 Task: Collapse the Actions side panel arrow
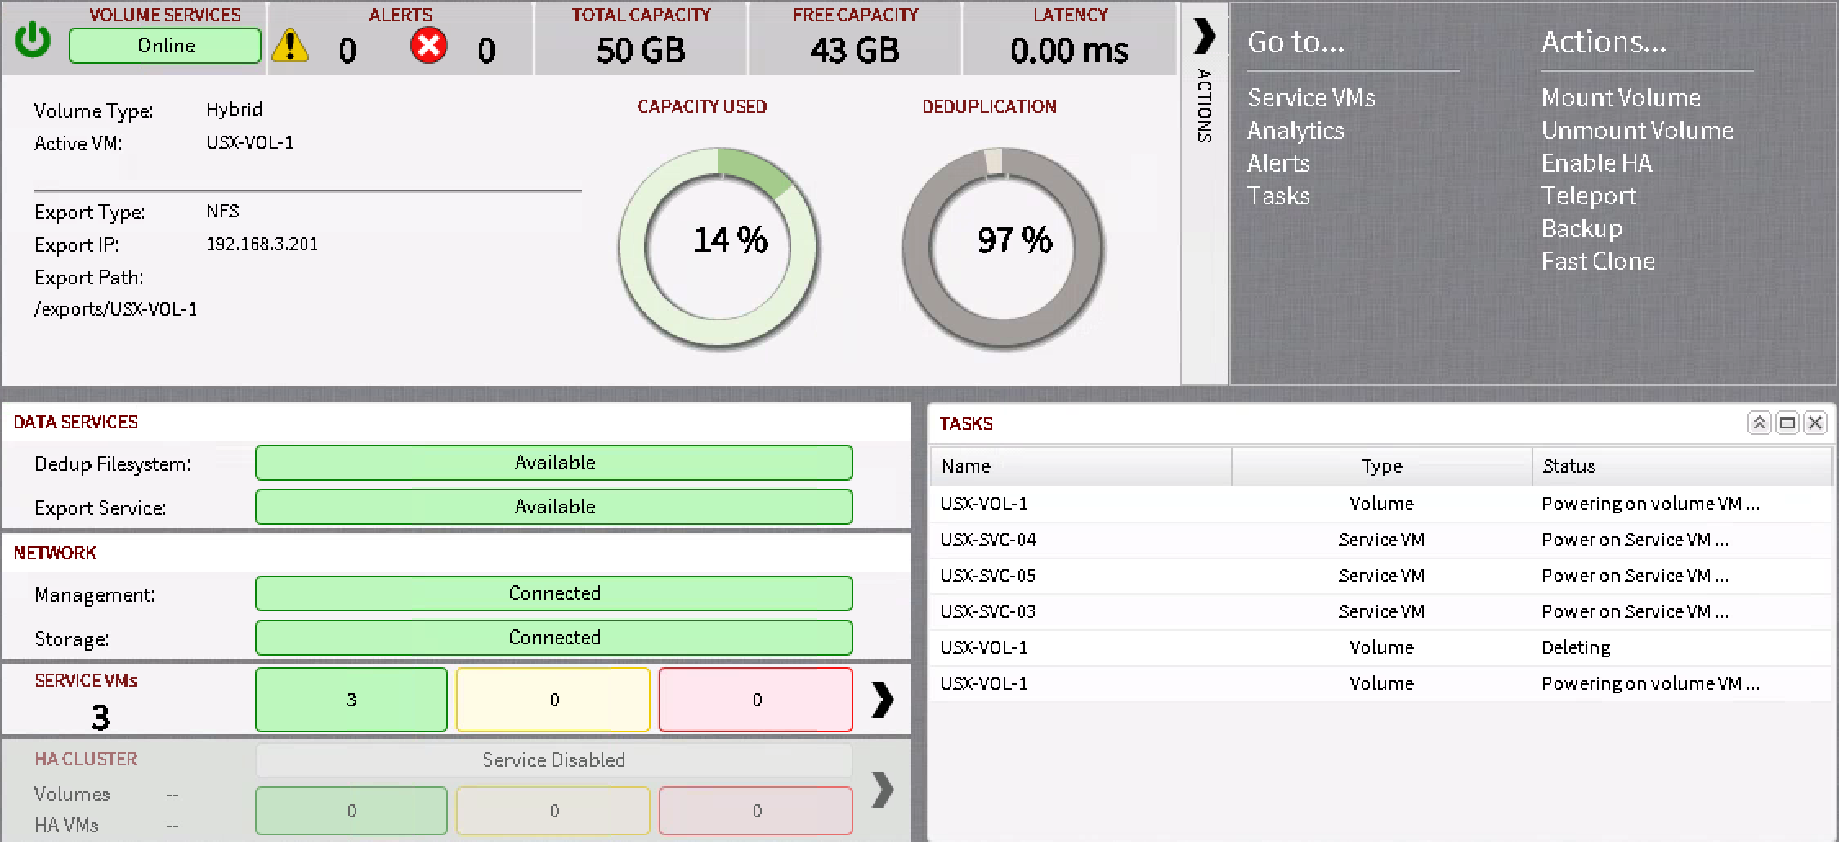click(1204, 36)
